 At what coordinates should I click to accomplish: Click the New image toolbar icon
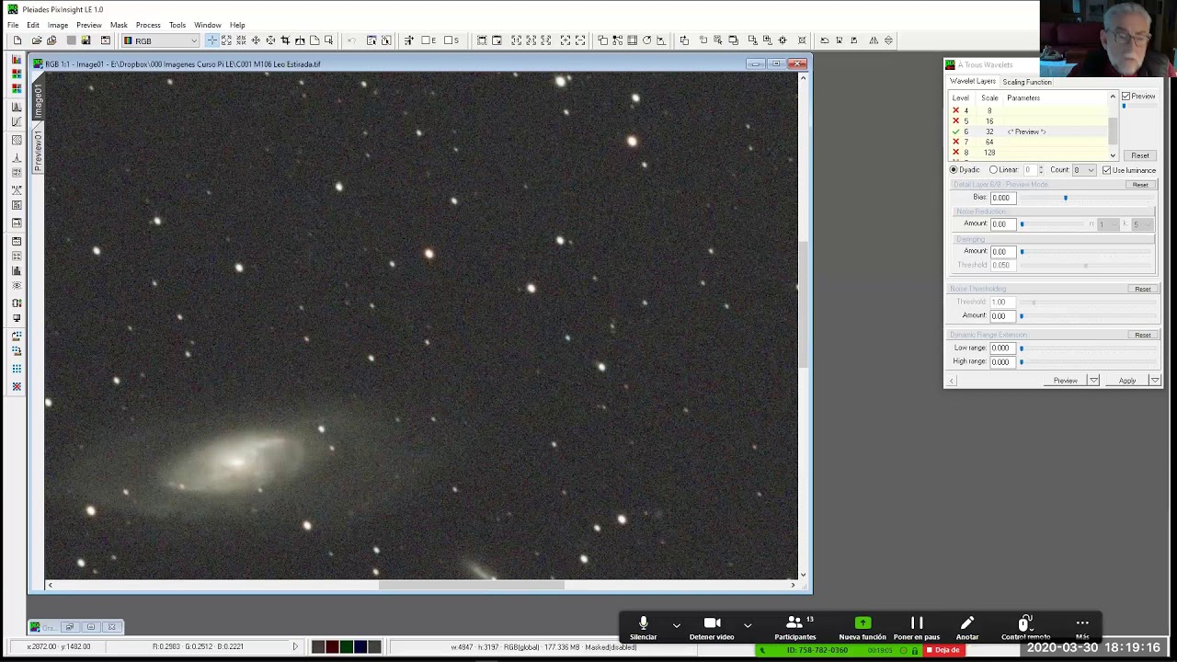tap(17, 40)
